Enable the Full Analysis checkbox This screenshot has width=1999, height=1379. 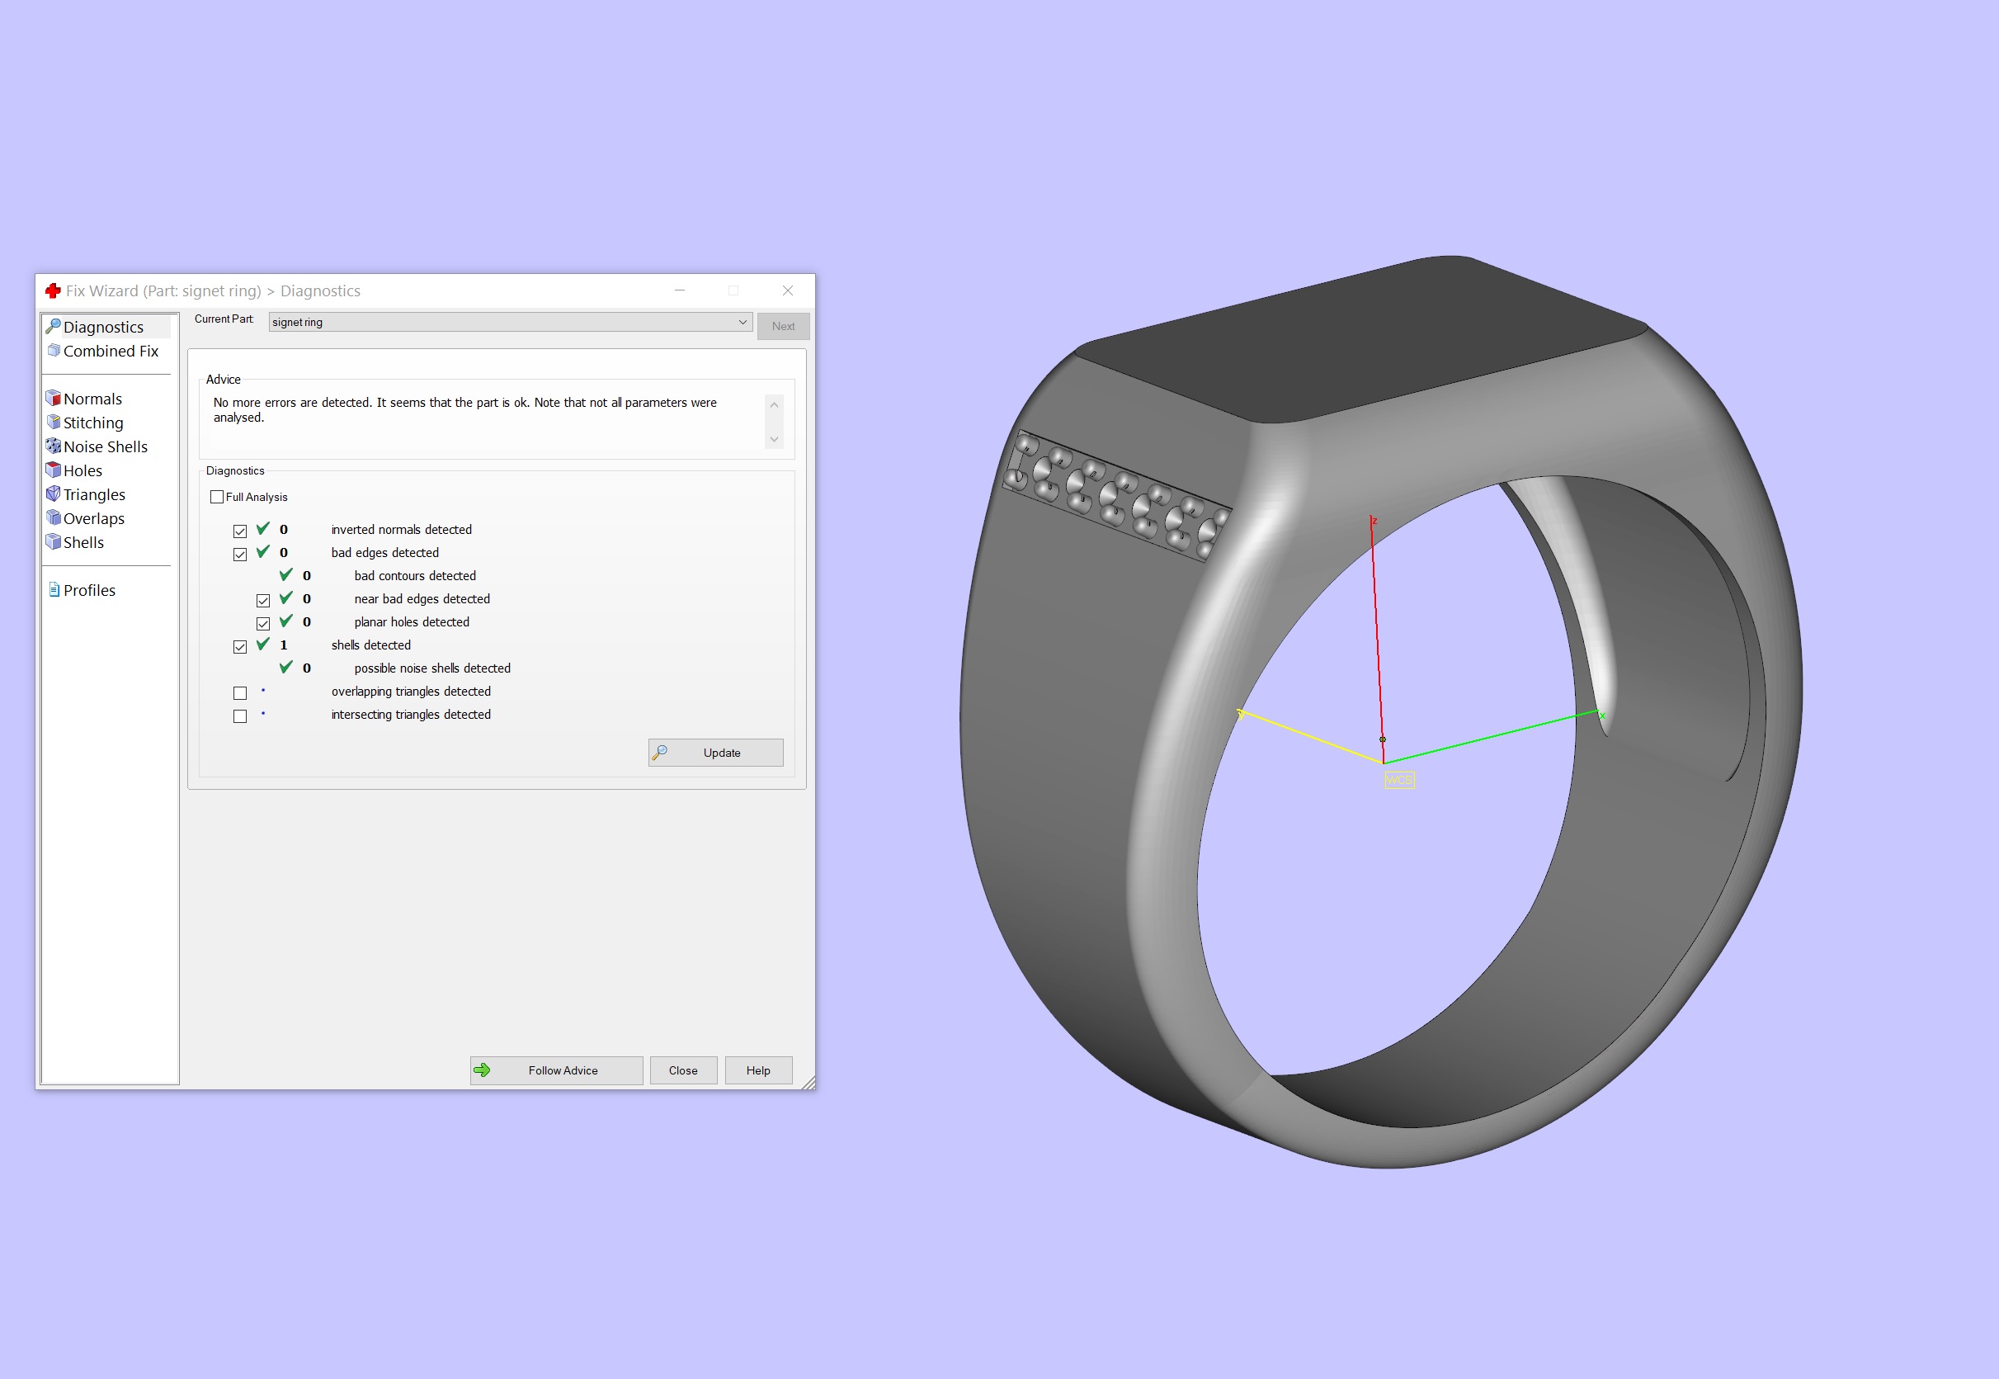point(217,498)
